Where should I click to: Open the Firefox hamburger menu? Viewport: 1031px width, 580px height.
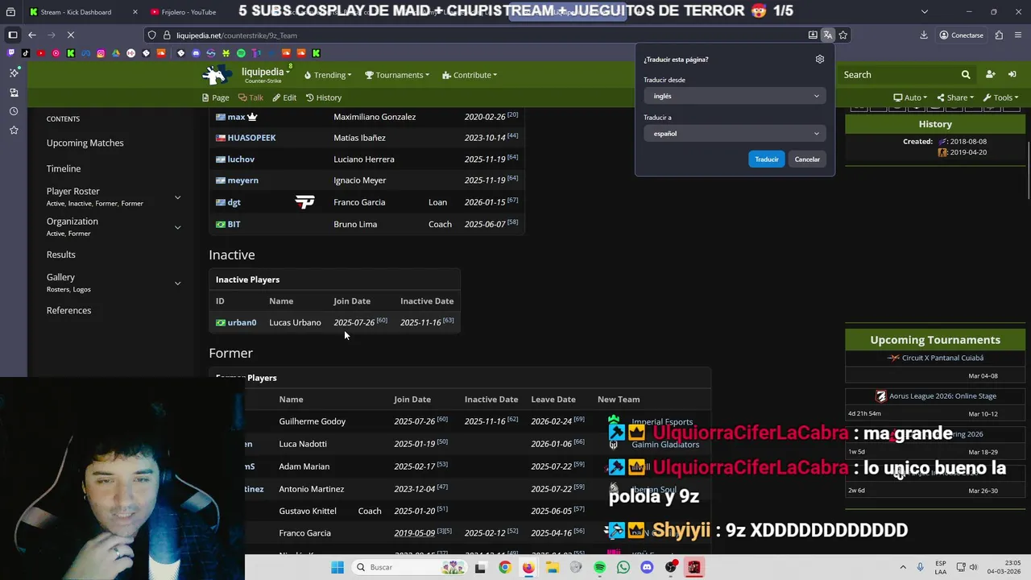[1017, 35]
